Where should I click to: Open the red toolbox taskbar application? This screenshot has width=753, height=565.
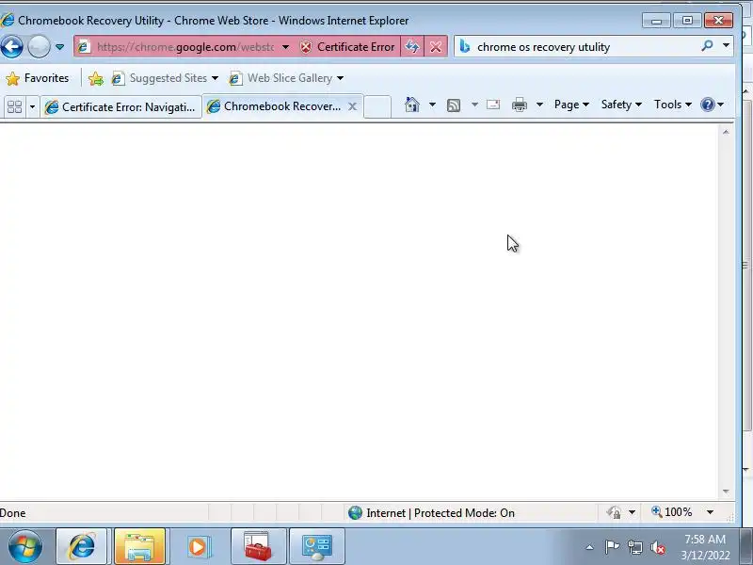pos(258,546)
